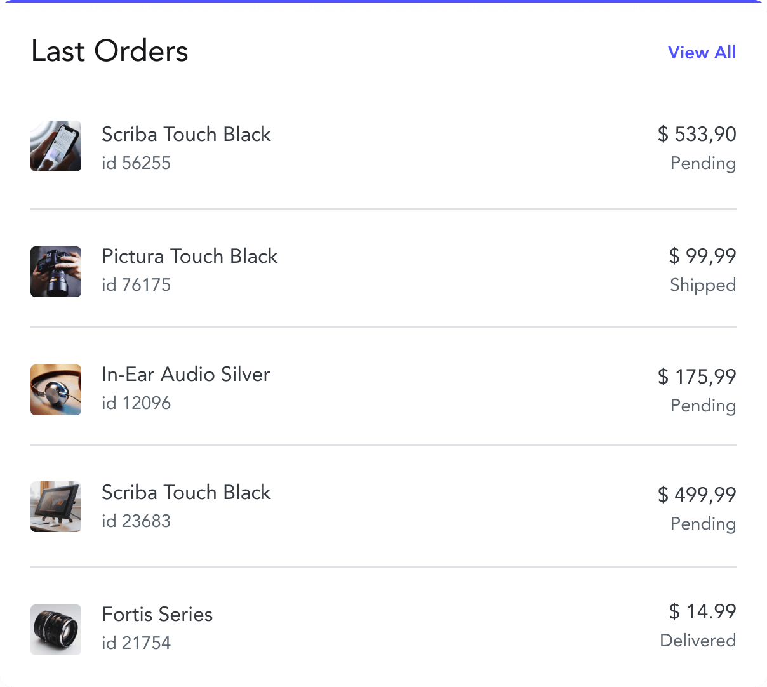
Task: Open the View All link
Action: tap(702, 53)
